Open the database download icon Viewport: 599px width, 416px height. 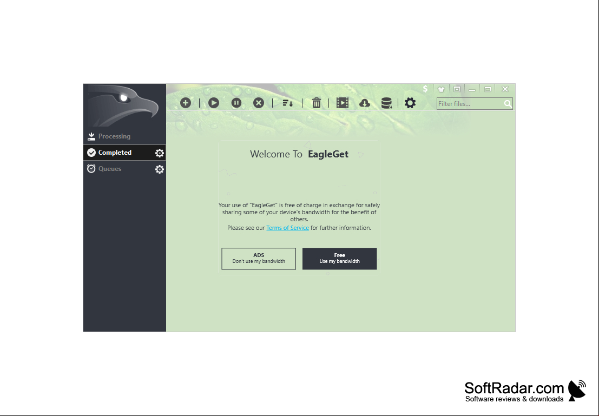pos(386,103)
